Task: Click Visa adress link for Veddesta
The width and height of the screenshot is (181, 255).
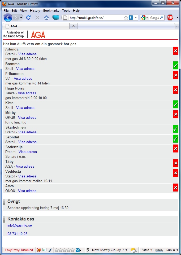Action: pyautogui.click(x=27, y=176)
